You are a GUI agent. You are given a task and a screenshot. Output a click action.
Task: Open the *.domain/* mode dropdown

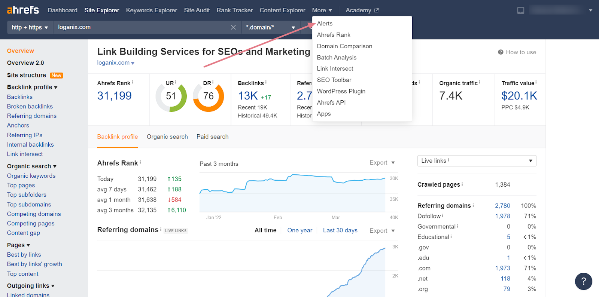pyautogui.click(x=271, y=27)
